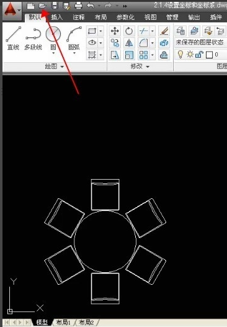This screenshot has width=227, height=327.
Task: Select the Ellipse draw tool
Action: coord(92,43)
